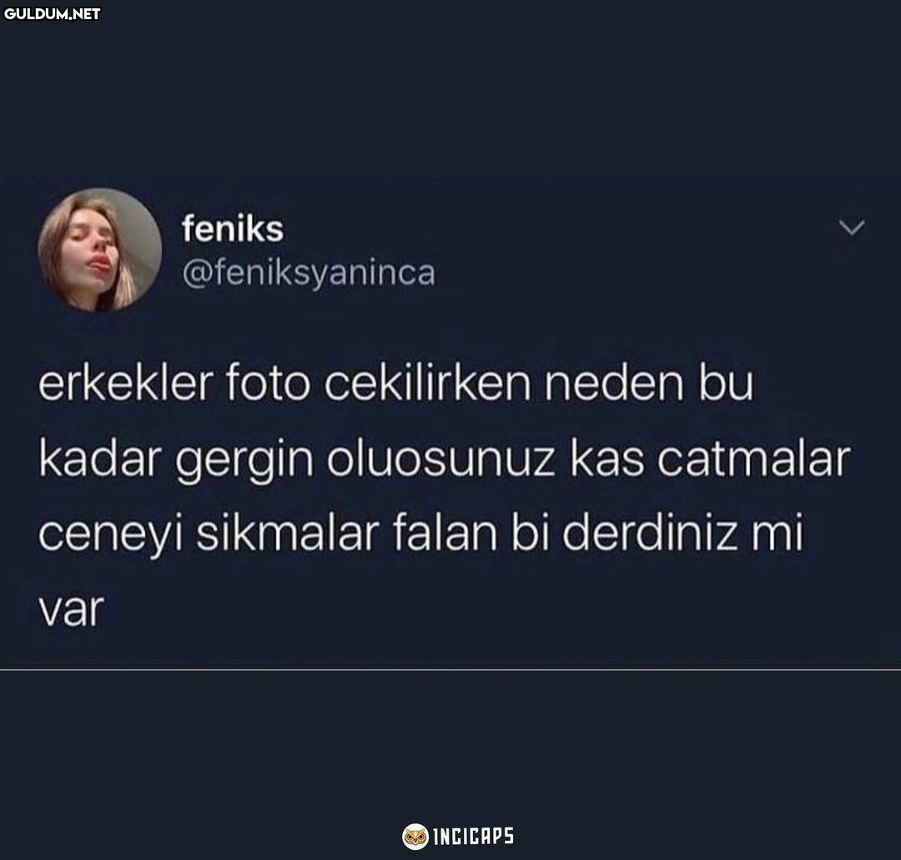Click the last-line word "var"
901x860 pixels.
coord(71,611)
